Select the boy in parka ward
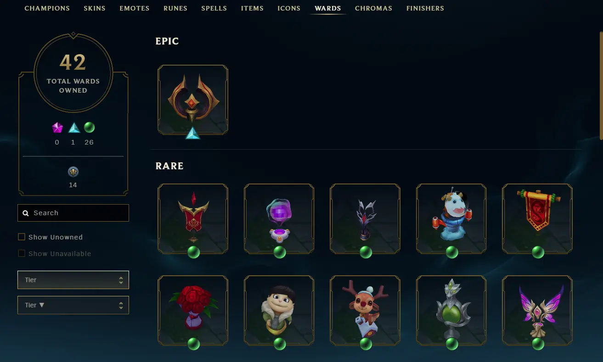603x362 pixels. coord(279,311)
